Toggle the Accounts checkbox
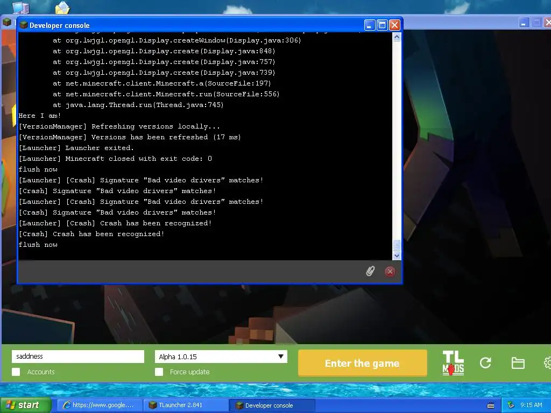551x413 pixels. point(16,372)
